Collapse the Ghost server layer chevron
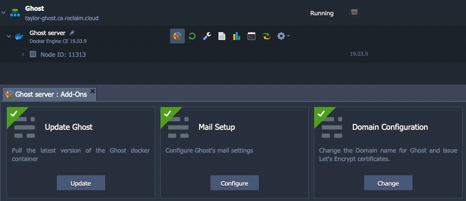 tap(9, 37)
